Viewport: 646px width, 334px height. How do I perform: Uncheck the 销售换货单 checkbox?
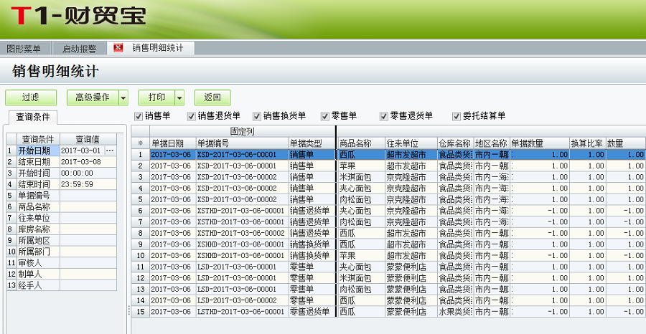coord(257,116)
